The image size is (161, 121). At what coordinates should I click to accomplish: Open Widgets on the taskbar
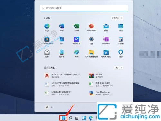84,118
